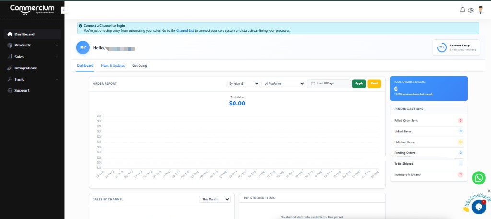This screenshot has width=491, height=219.
Task: Open WhatsApp chat floating icon
Action: [479, 178]
